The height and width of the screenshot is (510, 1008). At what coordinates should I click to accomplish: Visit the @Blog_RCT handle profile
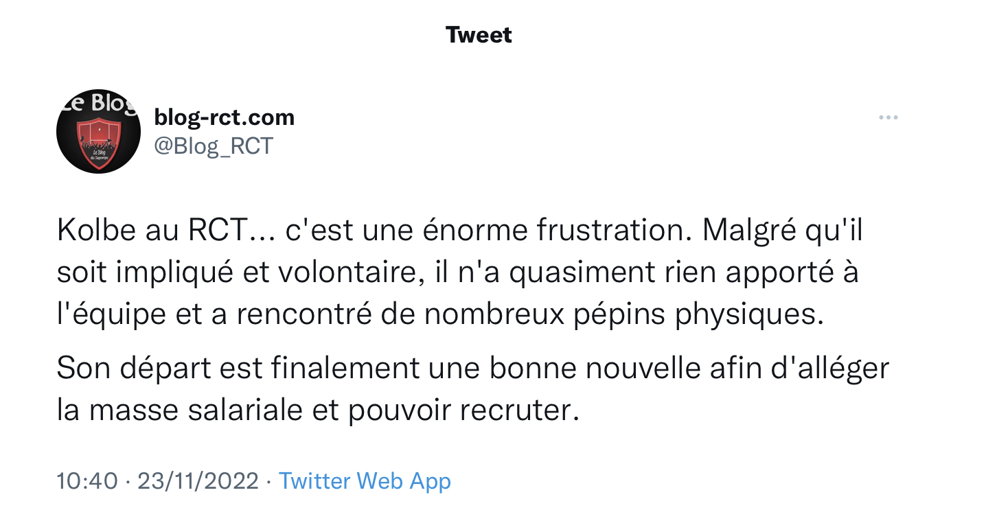(214, 146)
